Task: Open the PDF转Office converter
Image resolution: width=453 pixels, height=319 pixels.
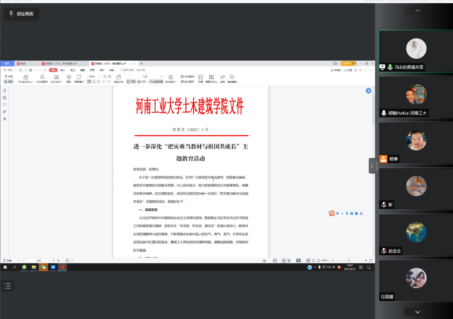Action: point(26,79)
